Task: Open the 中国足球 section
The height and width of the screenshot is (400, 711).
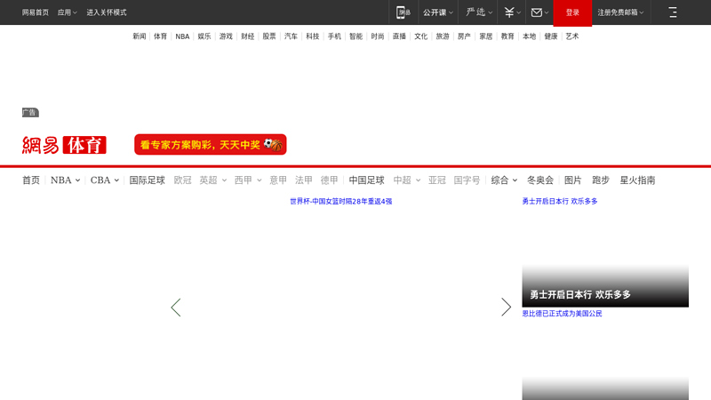Action: (366, 180)
